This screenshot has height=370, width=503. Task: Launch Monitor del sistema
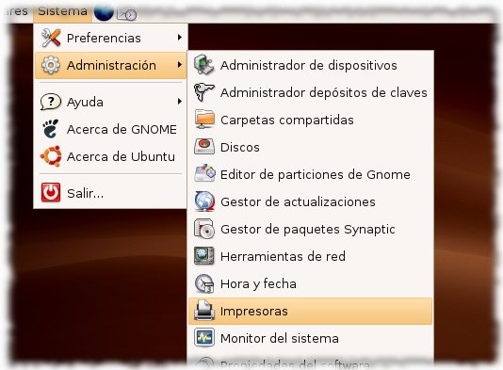311,338
